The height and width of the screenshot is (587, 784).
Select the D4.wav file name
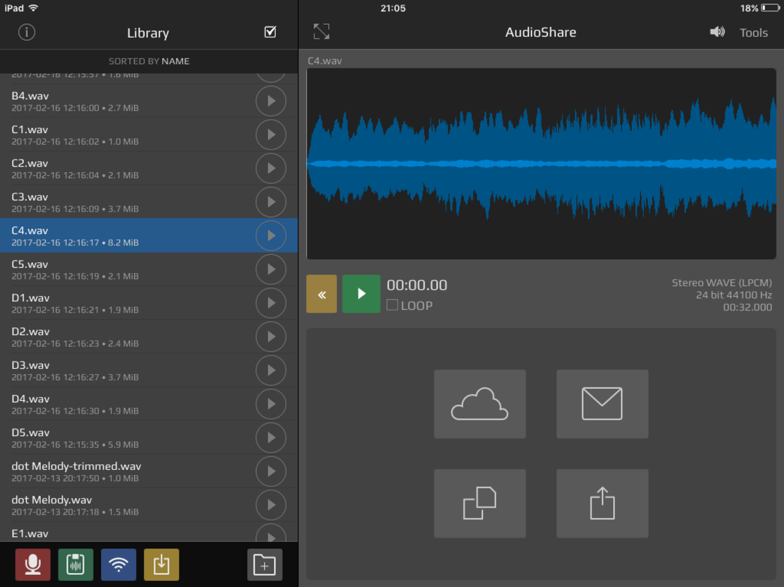tap(31, 399)
